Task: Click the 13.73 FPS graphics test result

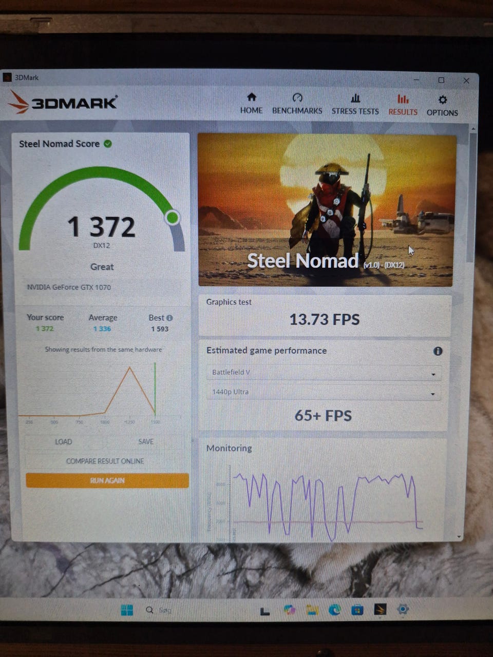Action: point(325,319)
